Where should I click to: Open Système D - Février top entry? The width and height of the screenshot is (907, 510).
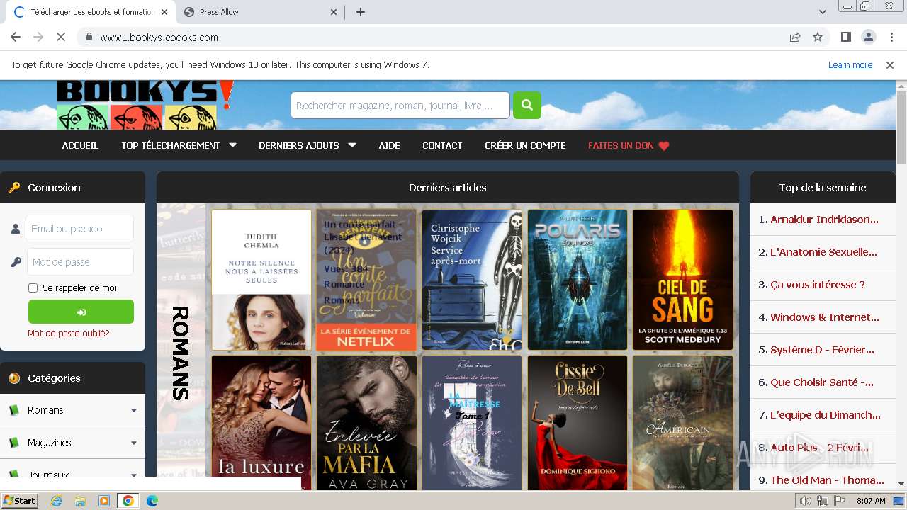(x=822, y=350)
